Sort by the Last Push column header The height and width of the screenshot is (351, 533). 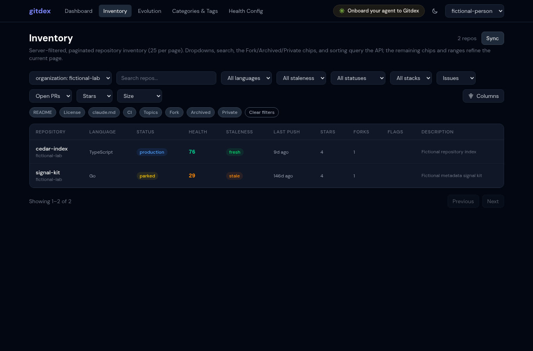coord(287,132)
